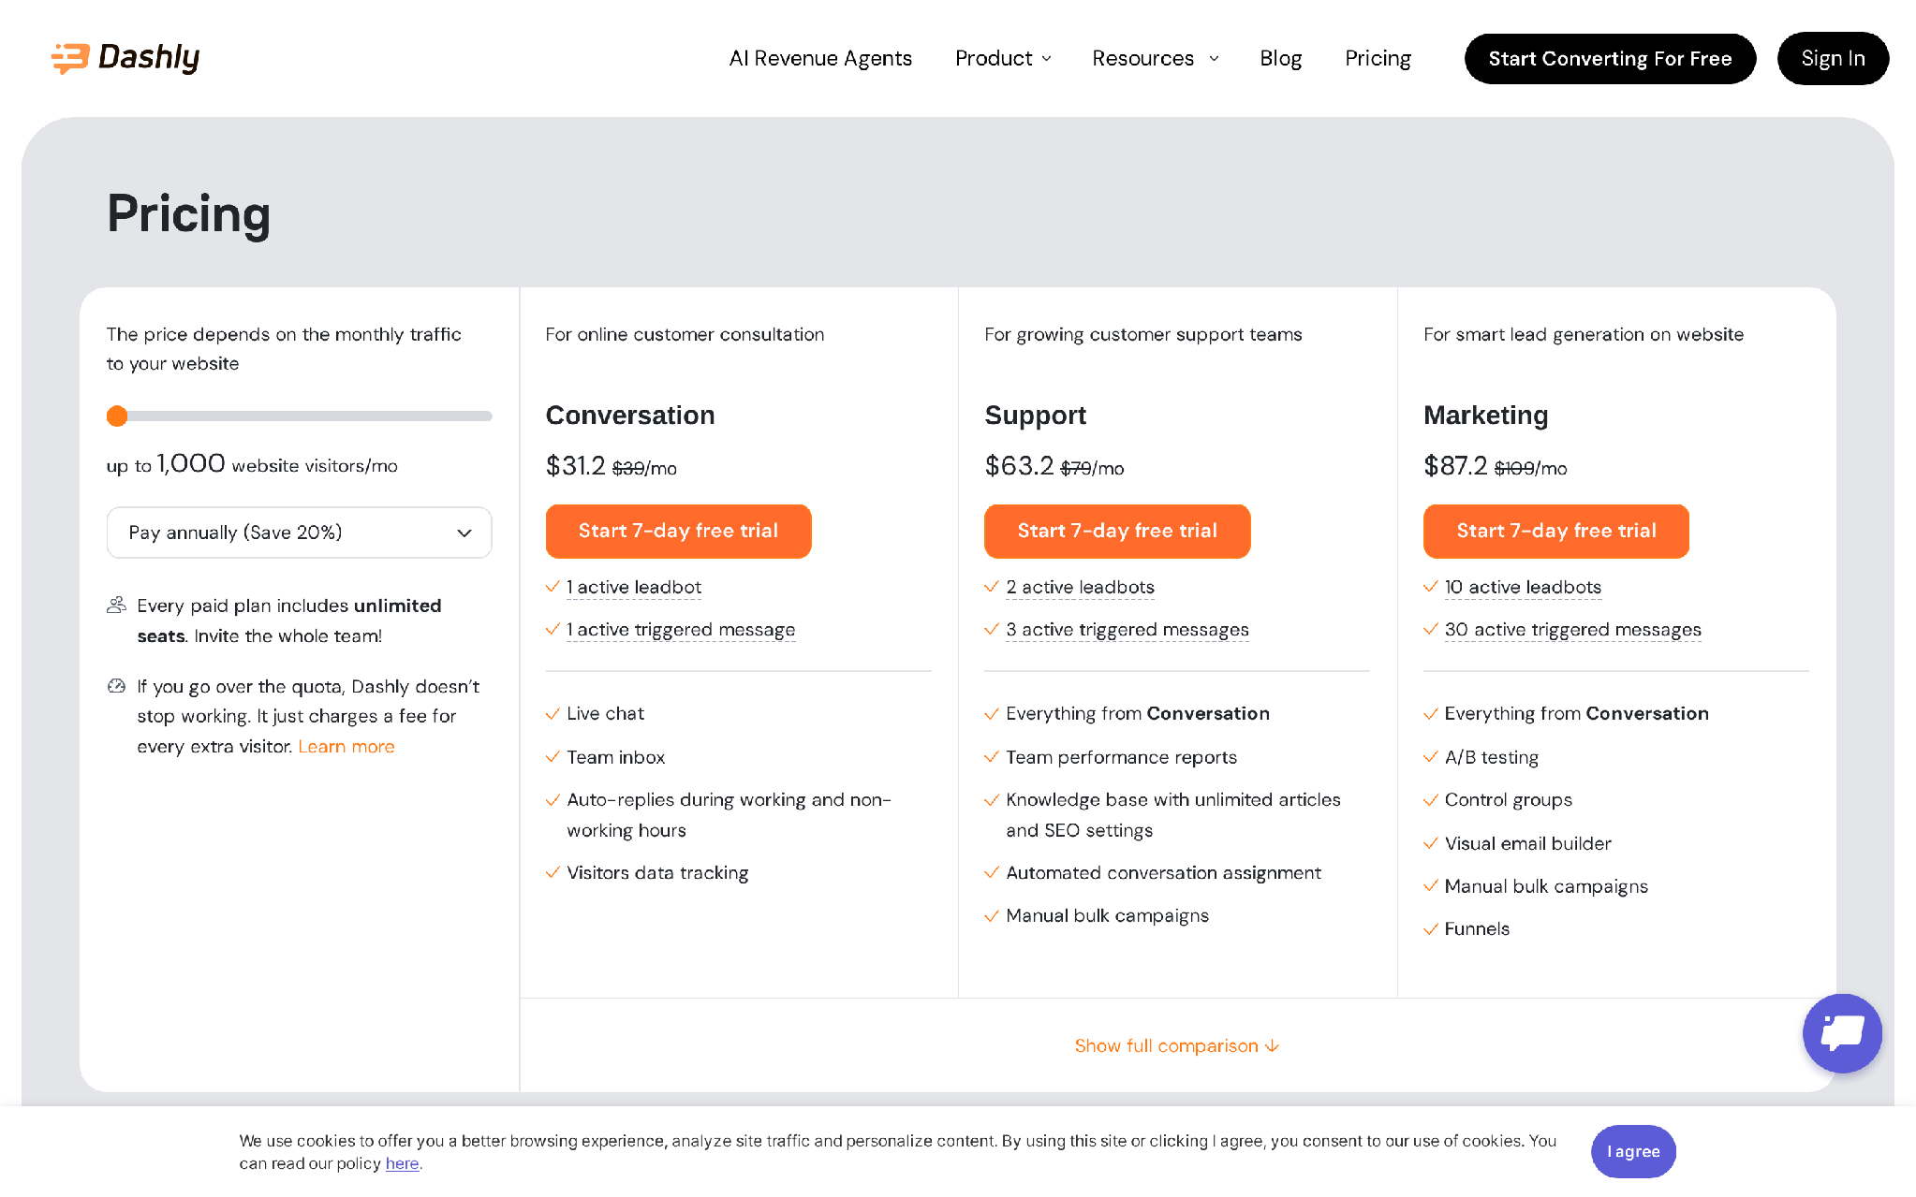1916x1197 pixels.
Task: Click 'Visitors data tracking' text
Action: (x=657, y=873)
